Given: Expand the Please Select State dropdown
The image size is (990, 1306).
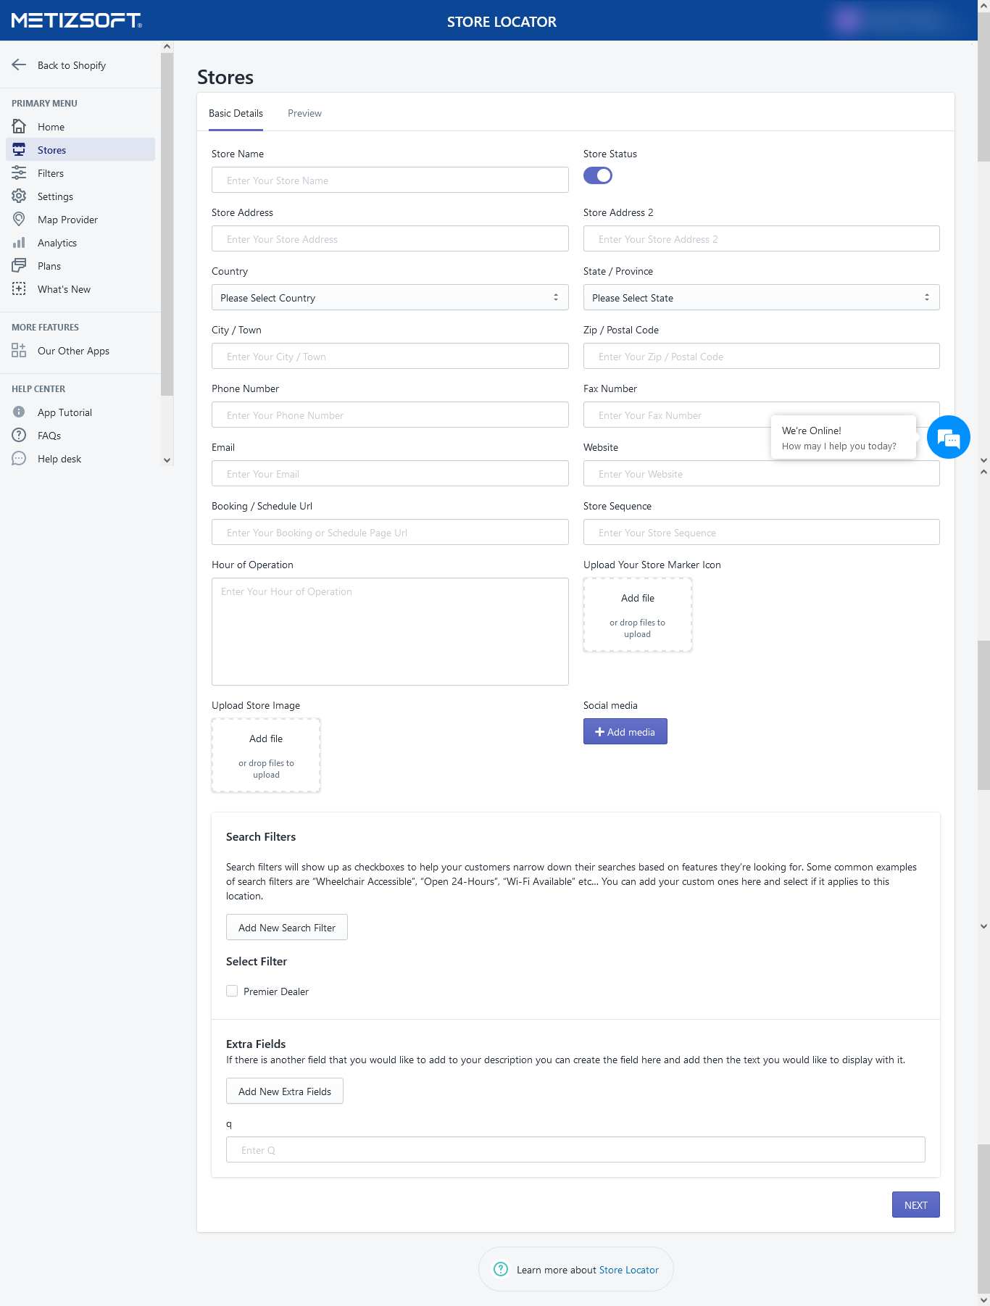Looking at the screenshot, I should click(761, 298).
